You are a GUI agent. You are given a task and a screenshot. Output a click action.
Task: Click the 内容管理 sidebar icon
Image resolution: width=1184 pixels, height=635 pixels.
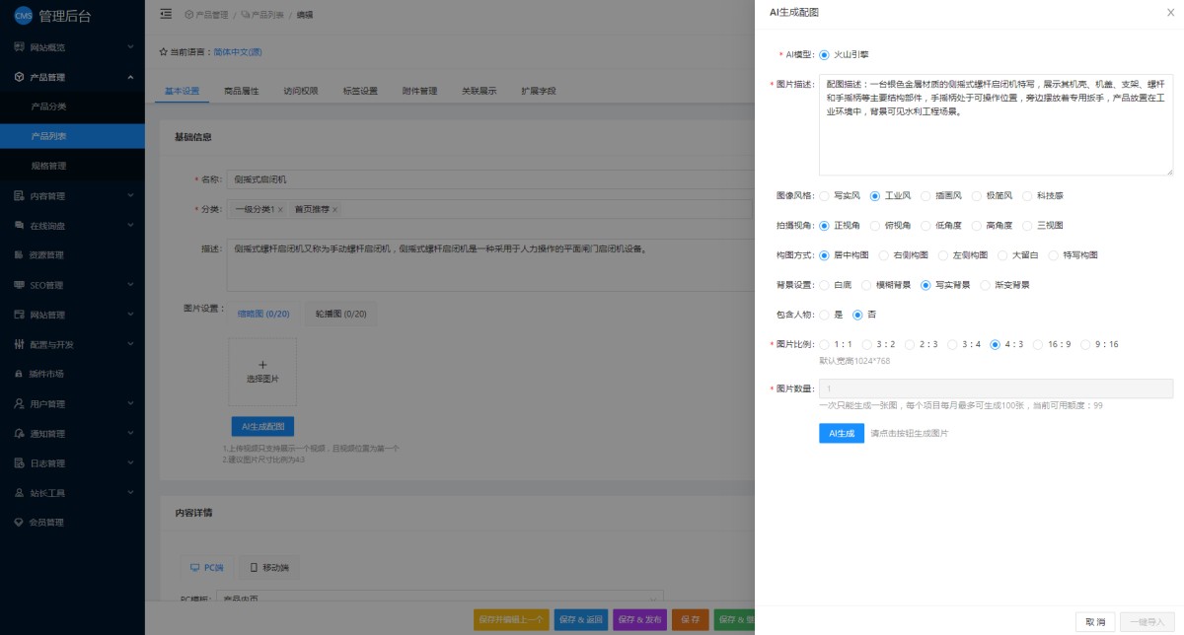click(x=19, y=196)
